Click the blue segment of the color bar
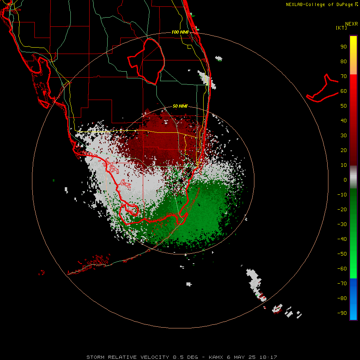 pos(353,299)
